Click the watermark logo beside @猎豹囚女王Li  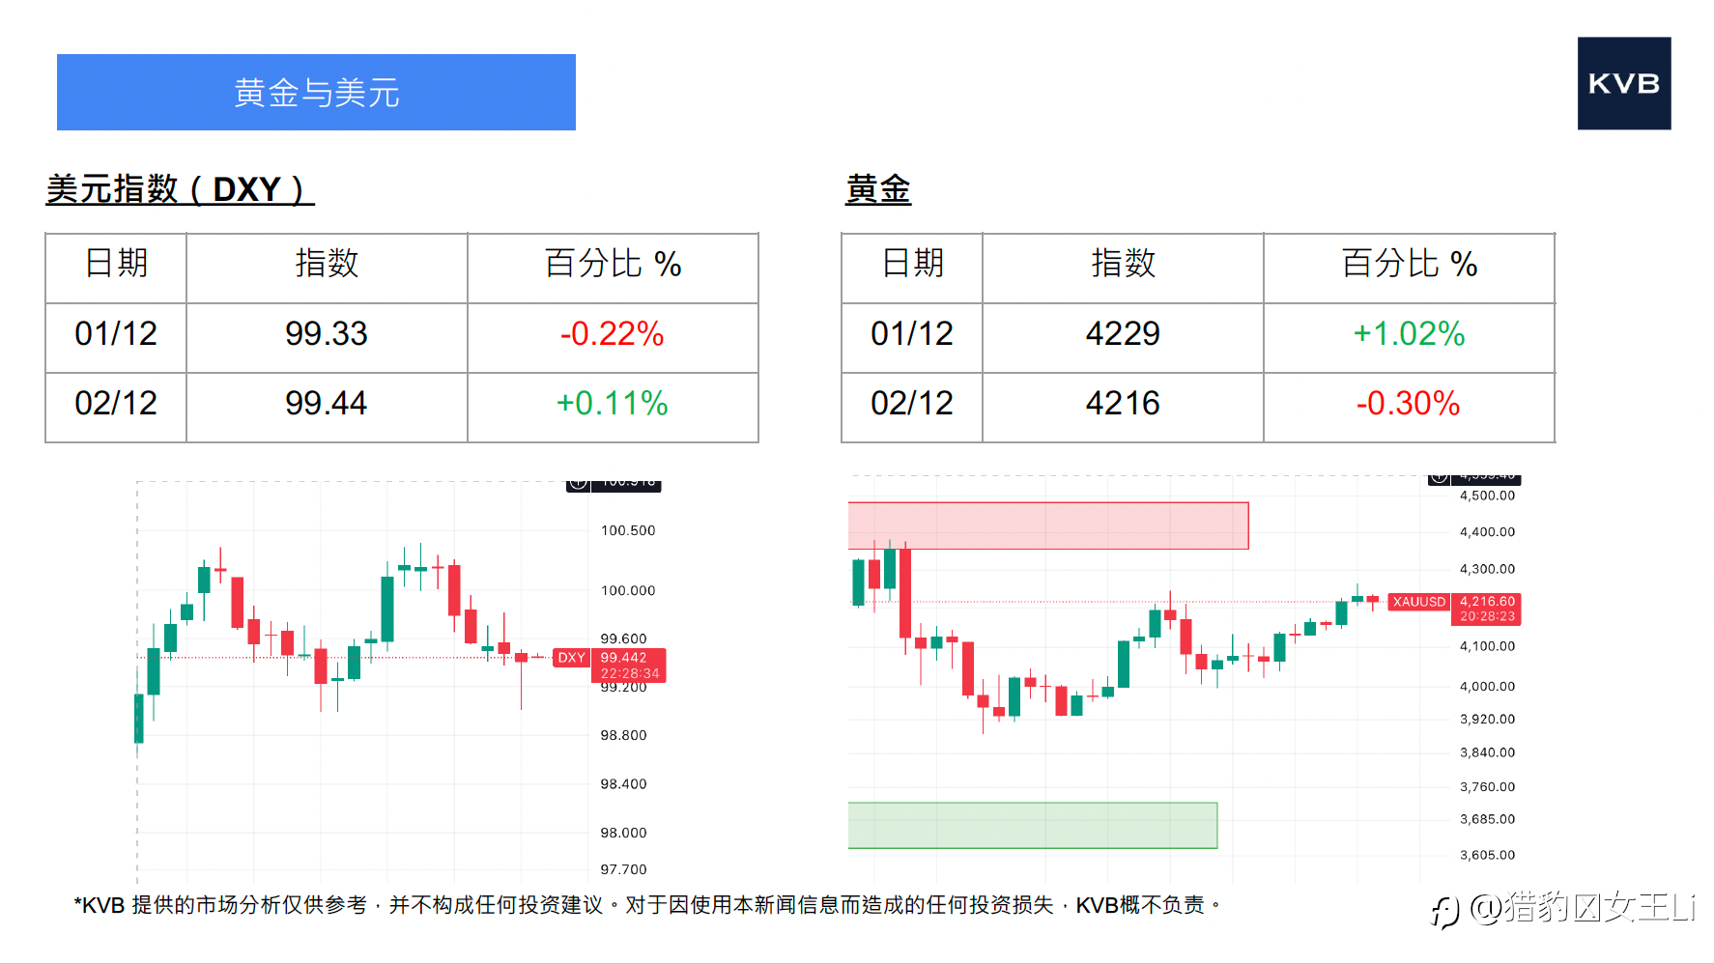pyautogui.click(x=1444, y=910)
